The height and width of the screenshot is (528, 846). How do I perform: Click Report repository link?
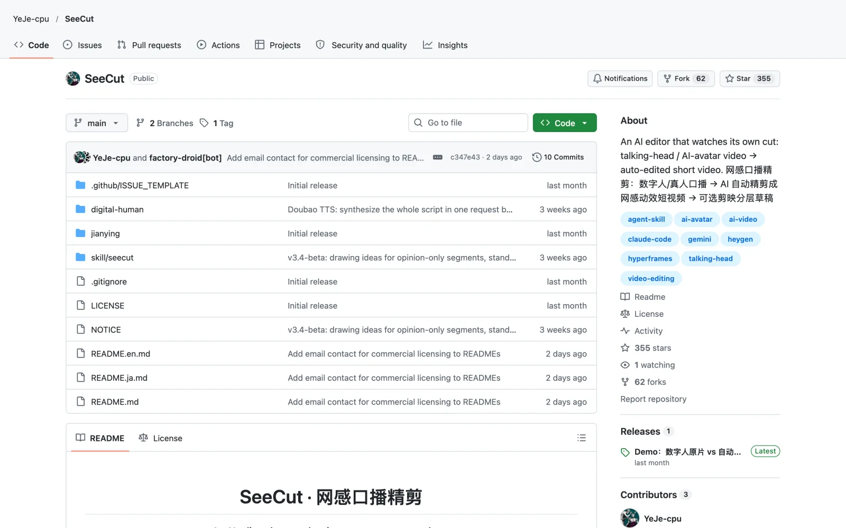[654, 399]
